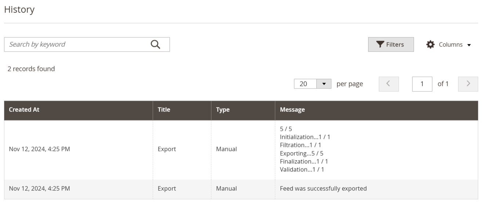This screenshot has width=483, height=202.
Task: Click the magnifying glass search icon
Action: (156, 44)
